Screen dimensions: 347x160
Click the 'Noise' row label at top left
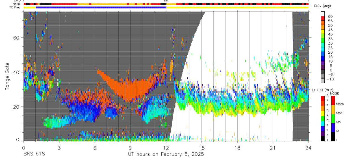point(17,4)
